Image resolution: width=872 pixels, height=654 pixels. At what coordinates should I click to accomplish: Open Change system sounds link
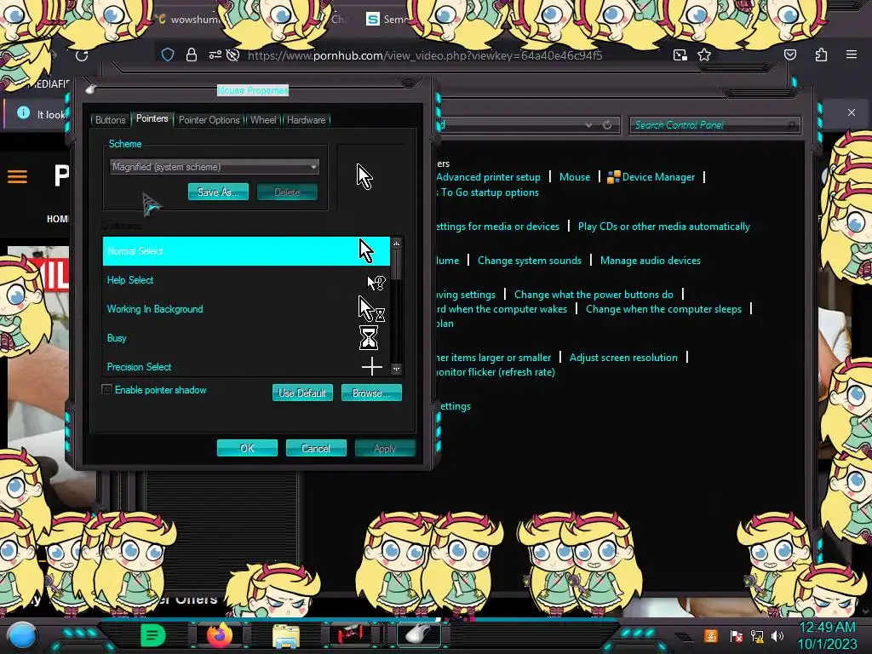[530, 261]
